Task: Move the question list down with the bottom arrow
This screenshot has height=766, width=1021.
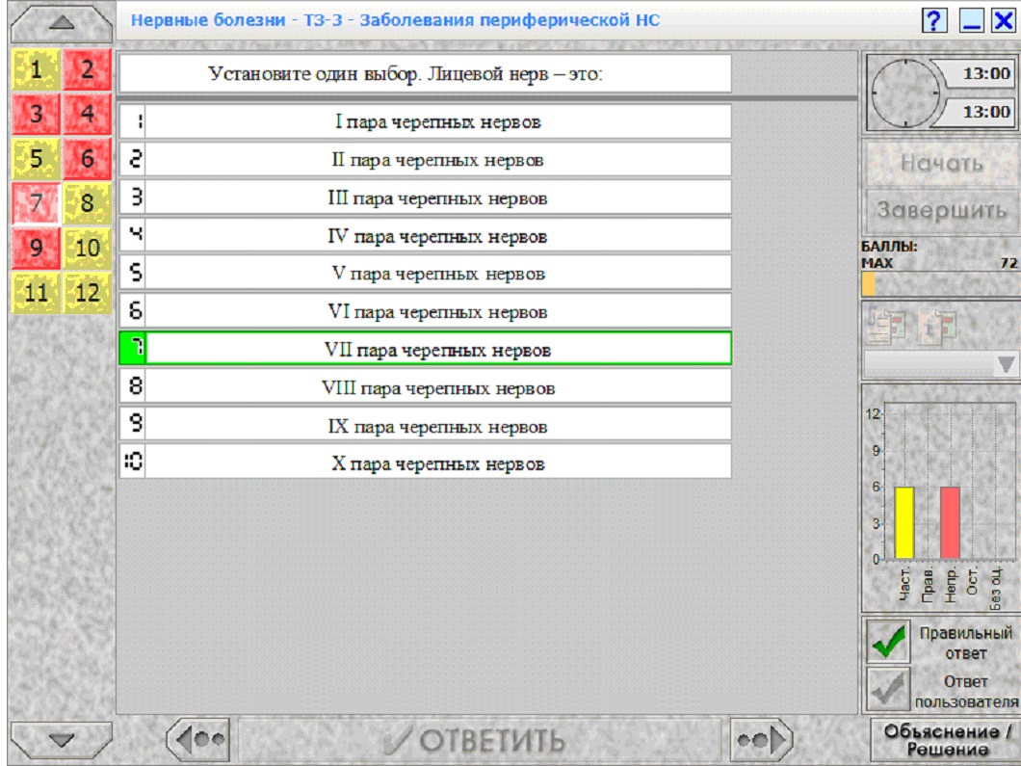Action: tap(62, 740)
